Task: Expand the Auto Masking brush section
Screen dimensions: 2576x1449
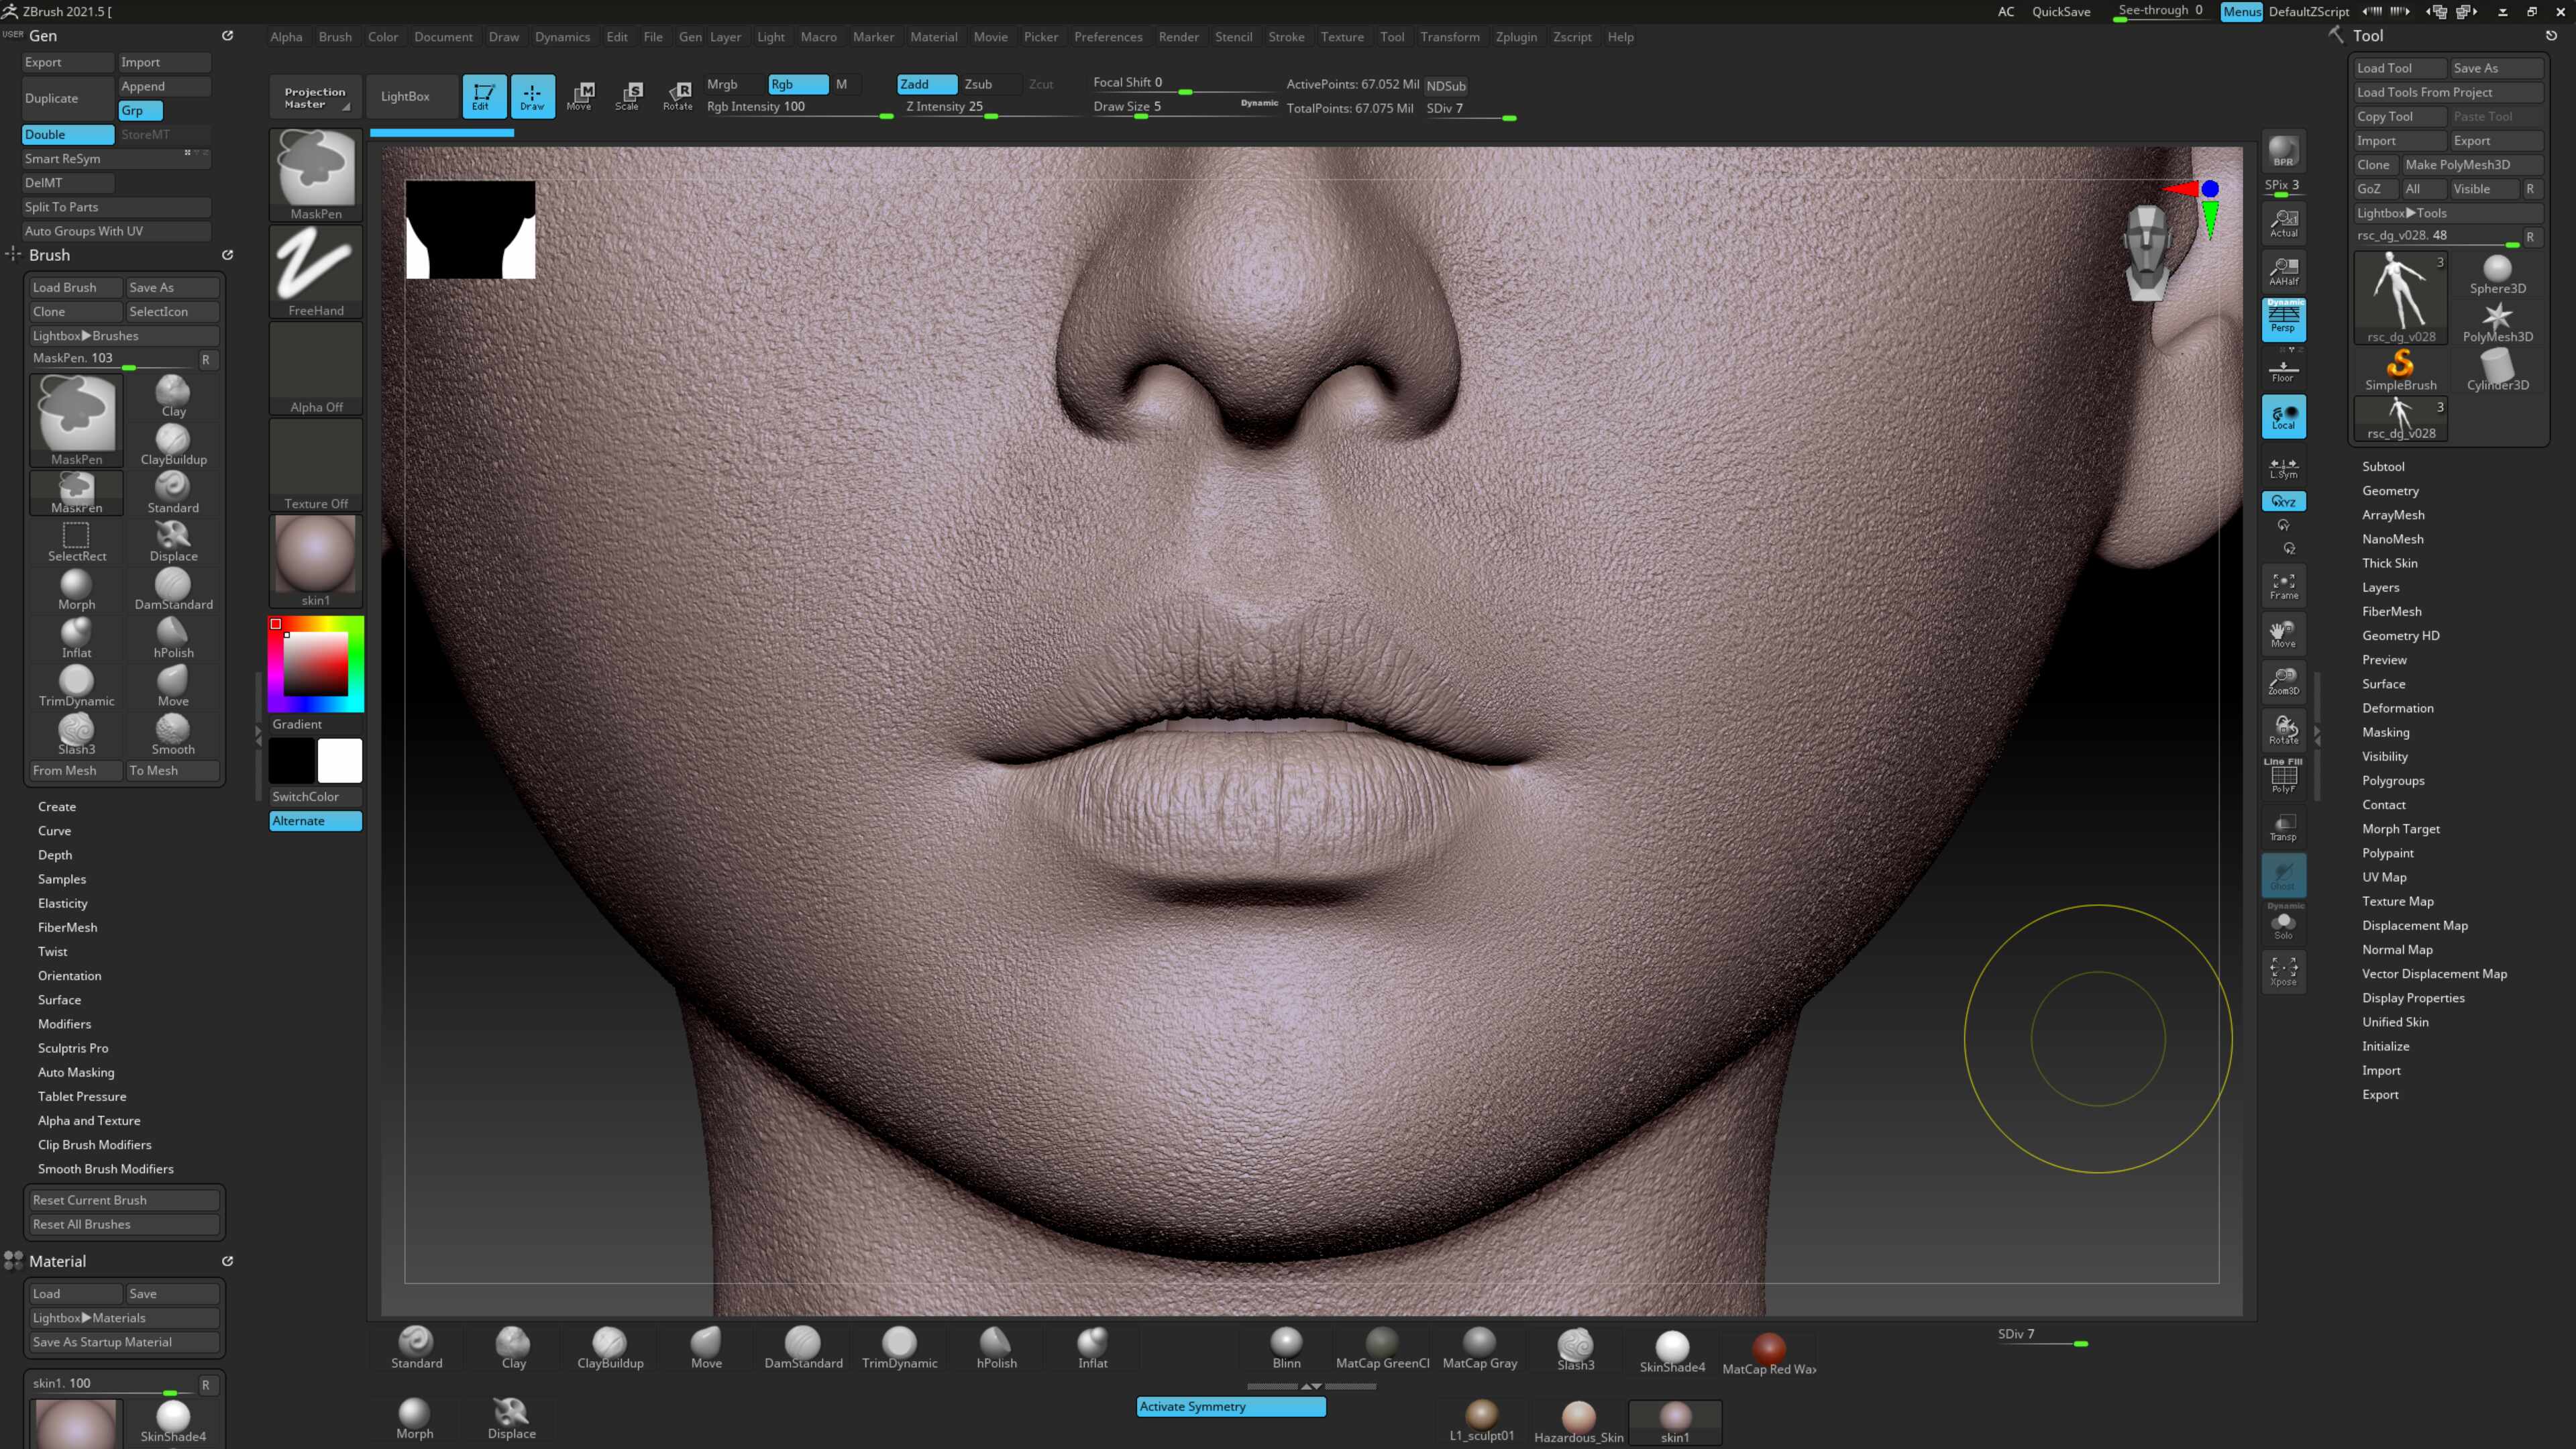Action: (76, 1072)
